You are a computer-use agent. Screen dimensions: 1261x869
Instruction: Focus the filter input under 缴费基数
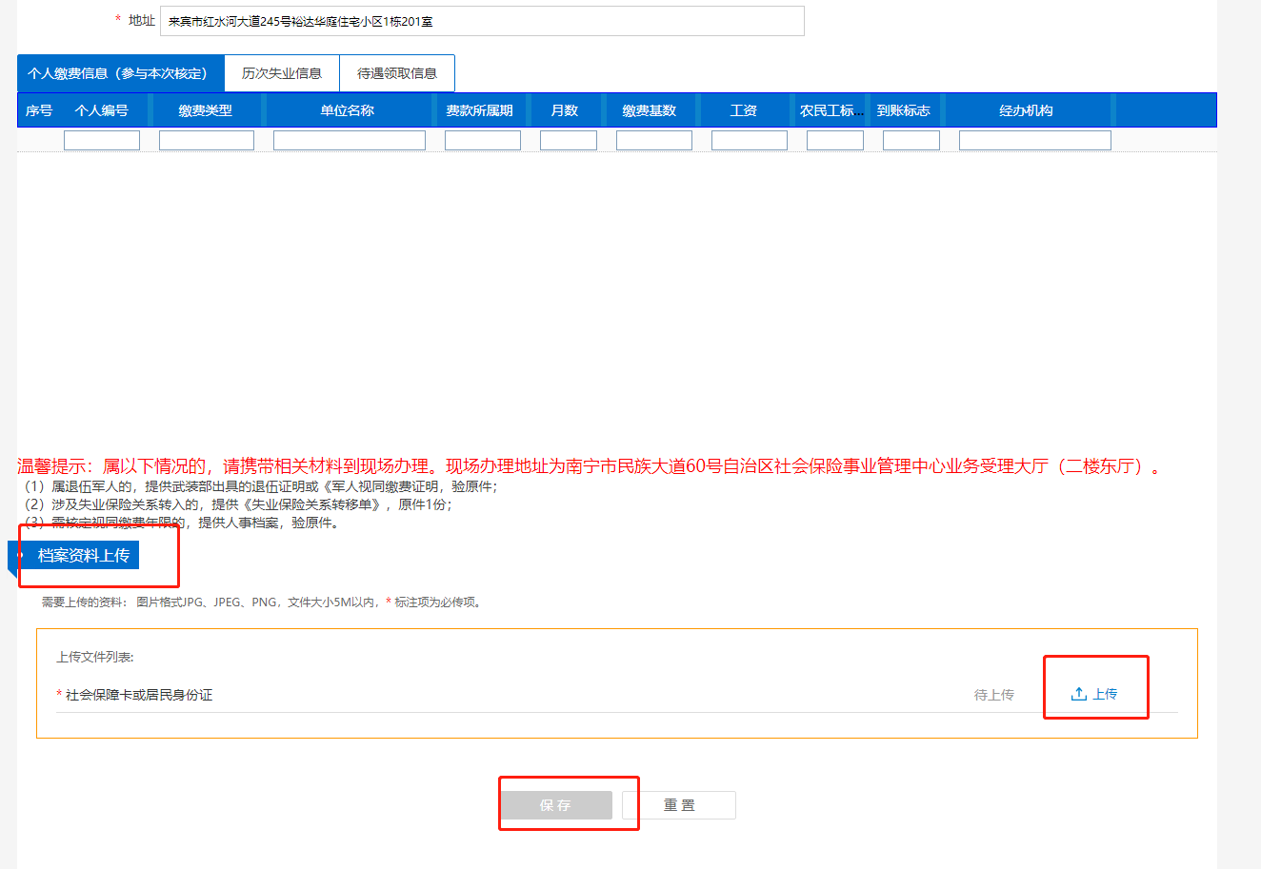654,141
